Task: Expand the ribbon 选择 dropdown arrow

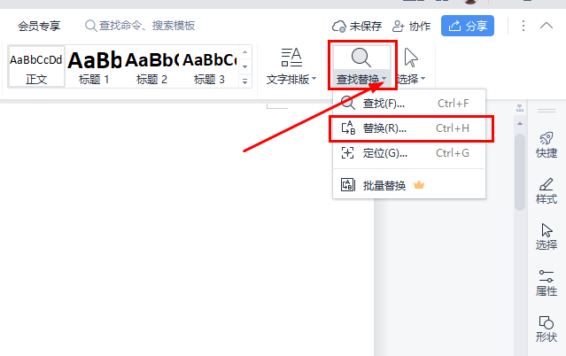Action: click(x=423, y=78)
